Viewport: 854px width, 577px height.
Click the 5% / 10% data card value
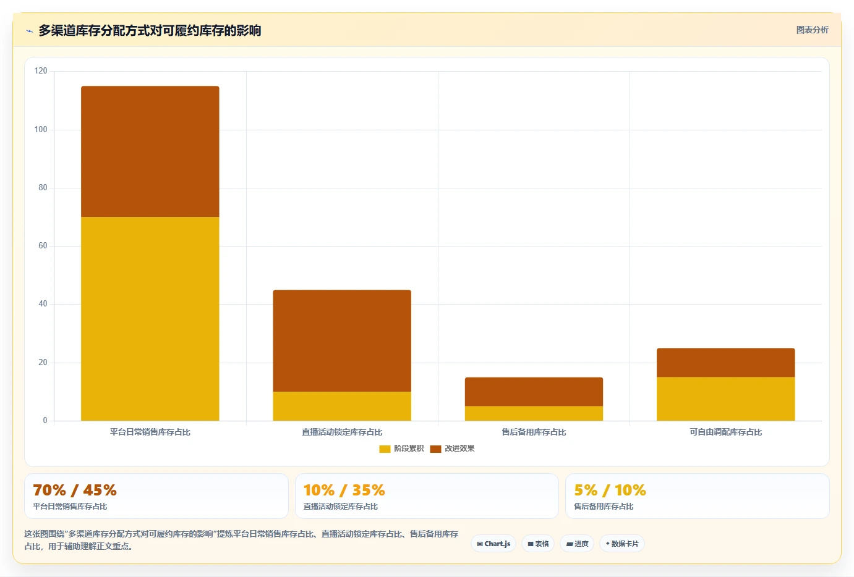pyautogui.click(x=610, y=491)
